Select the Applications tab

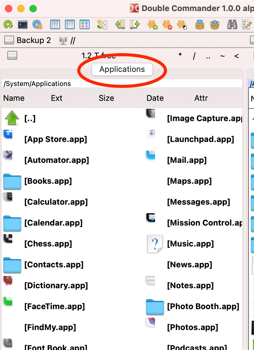[122, 69]
